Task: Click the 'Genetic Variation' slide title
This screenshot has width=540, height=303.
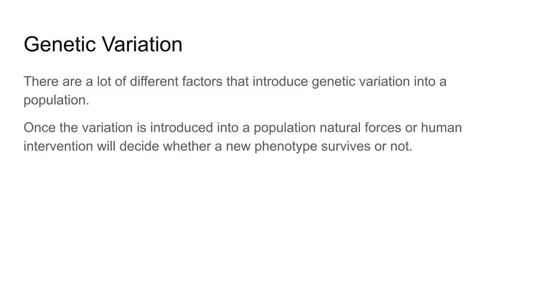Action: (103, 44)
